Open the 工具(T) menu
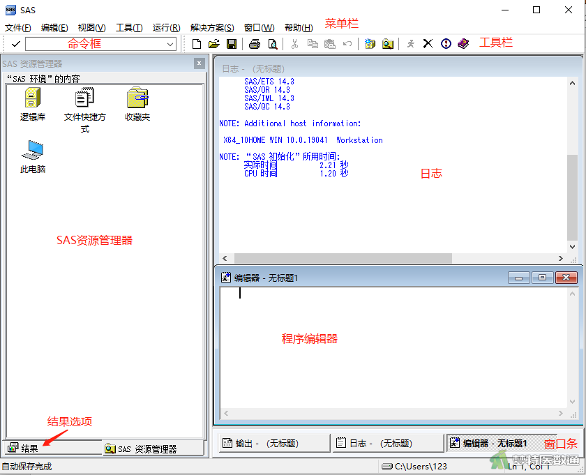Viewport: 586px width, 475px height. tap(129, 28)
